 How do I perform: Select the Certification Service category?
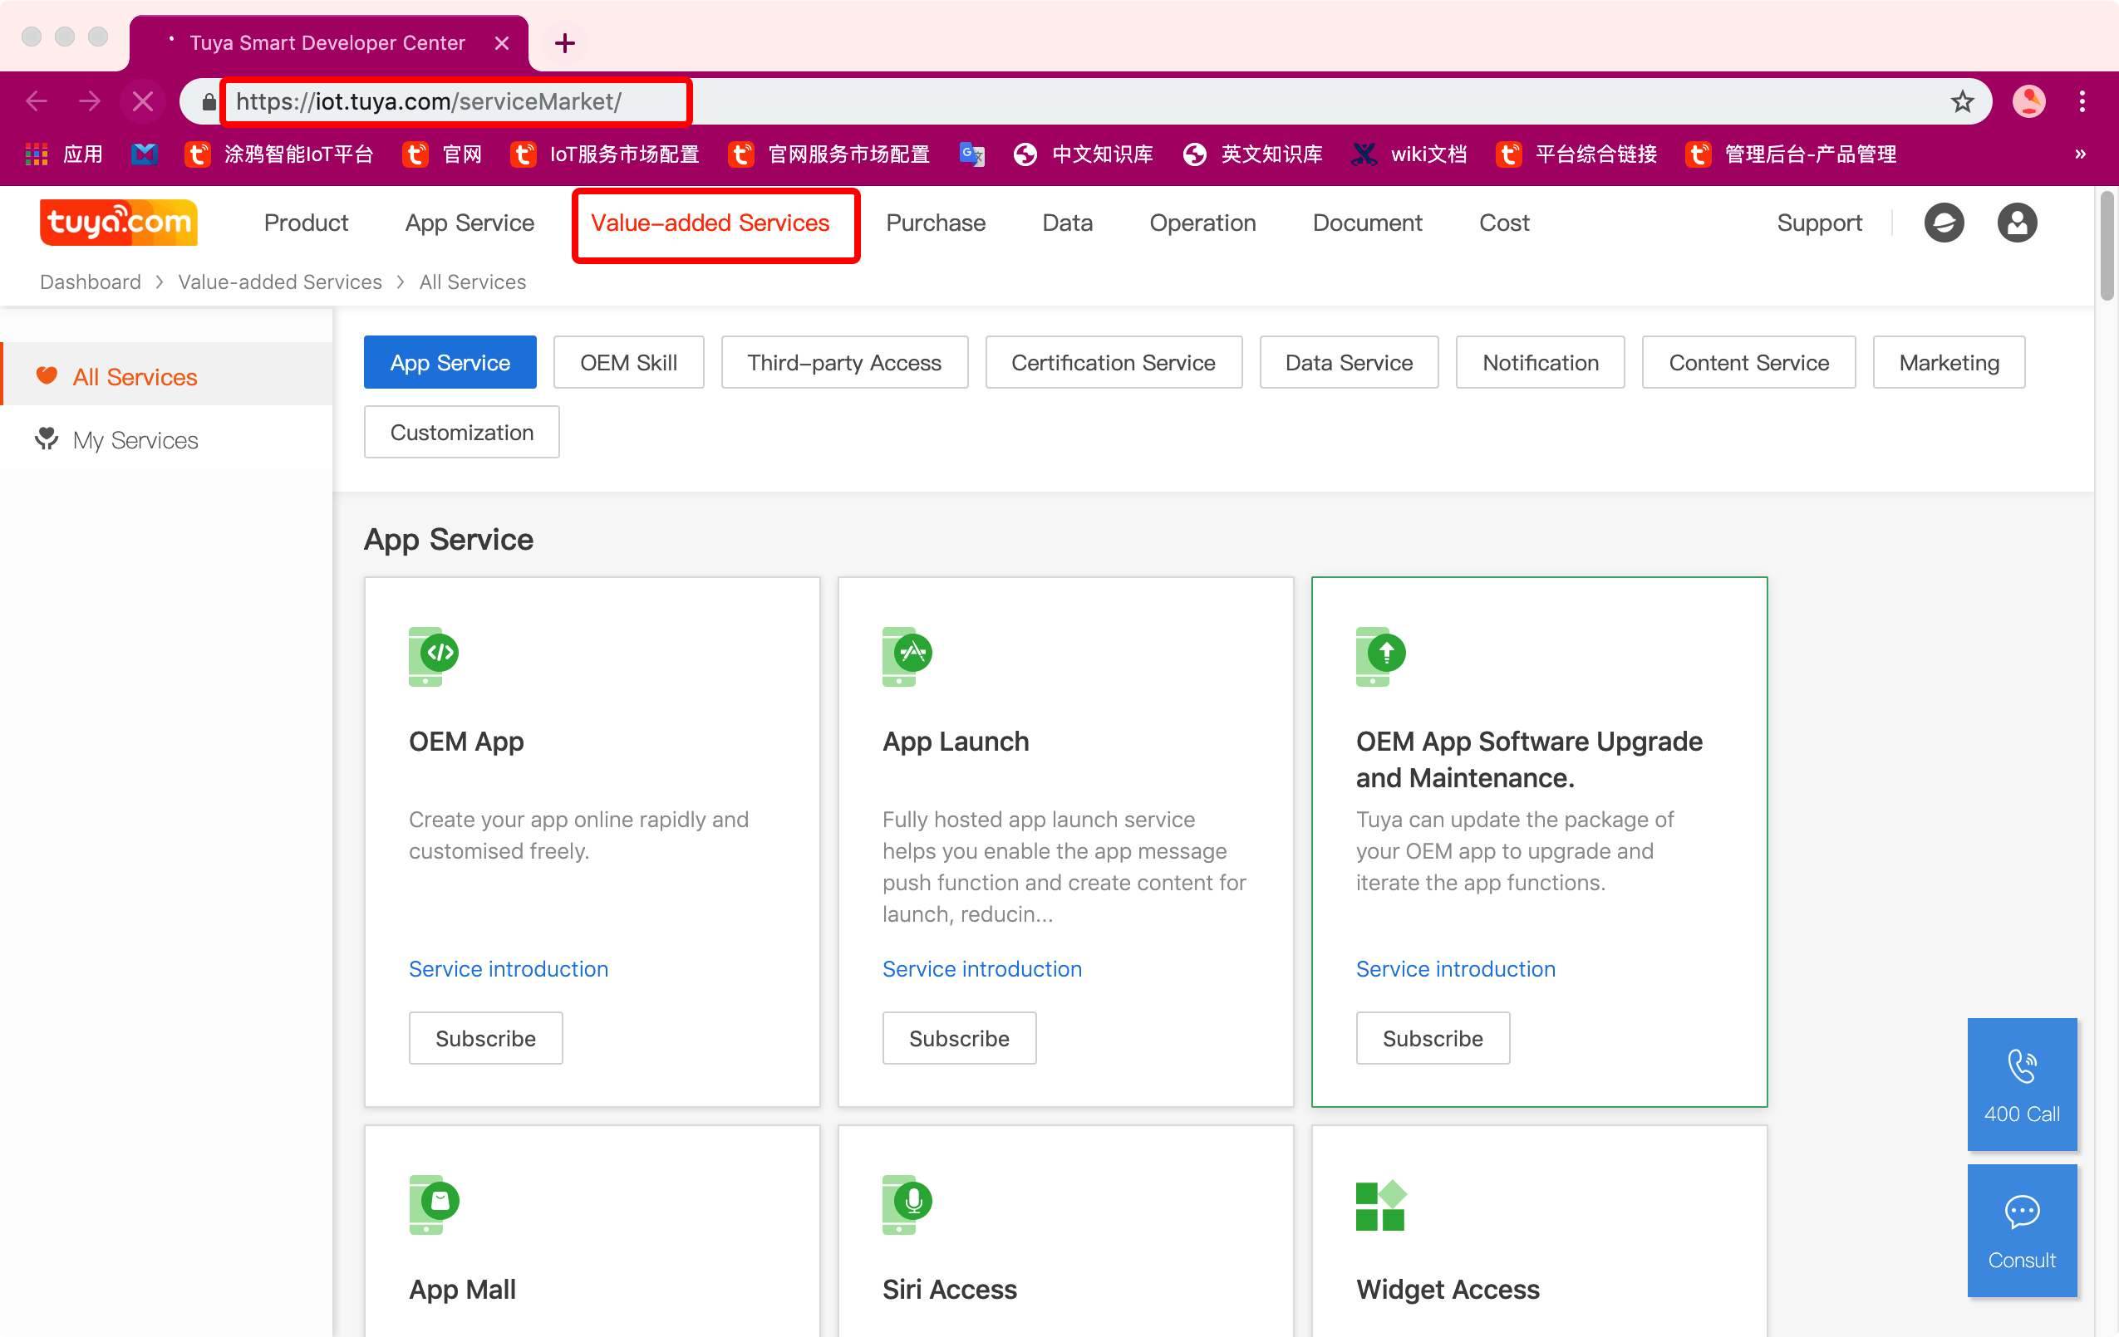coord(1114,362)
